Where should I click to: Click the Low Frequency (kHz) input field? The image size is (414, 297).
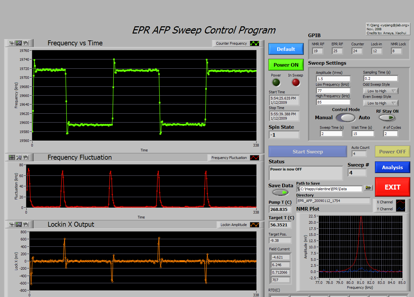pos(333,90)
